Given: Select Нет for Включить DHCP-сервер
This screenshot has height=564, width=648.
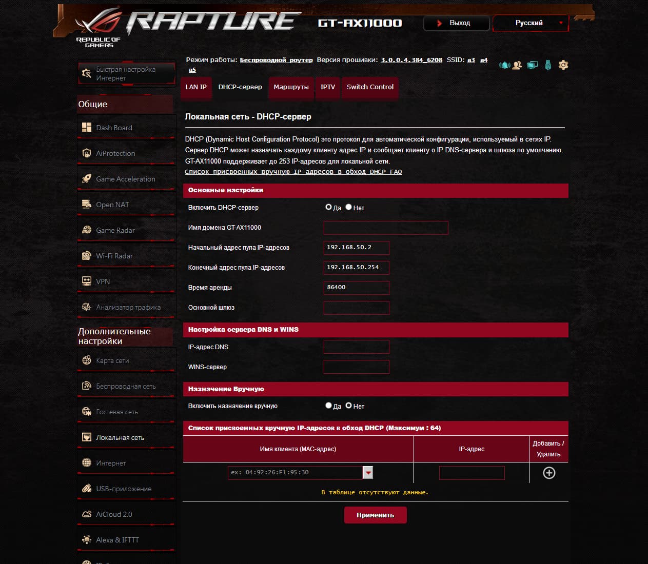Looking at the screenshot, I should point(348,207).
